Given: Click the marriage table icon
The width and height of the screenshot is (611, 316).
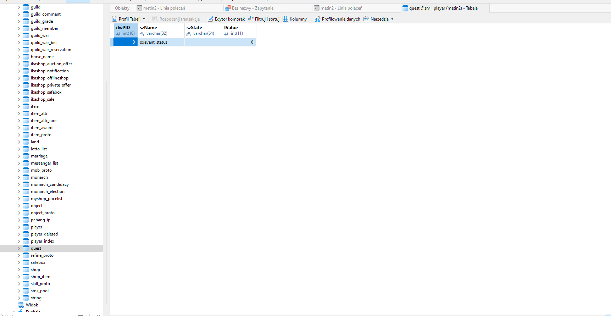Looking at the screenshot, I should pos(26,156).
